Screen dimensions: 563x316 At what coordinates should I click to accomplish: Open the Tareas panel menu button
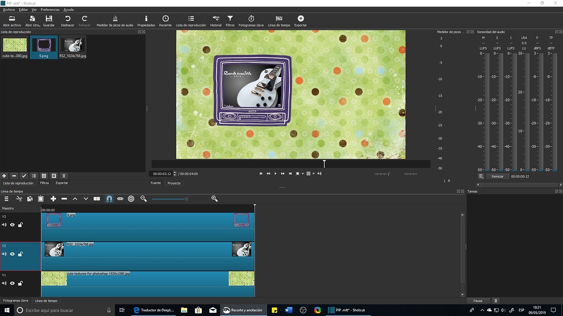(x=496, y=301)
